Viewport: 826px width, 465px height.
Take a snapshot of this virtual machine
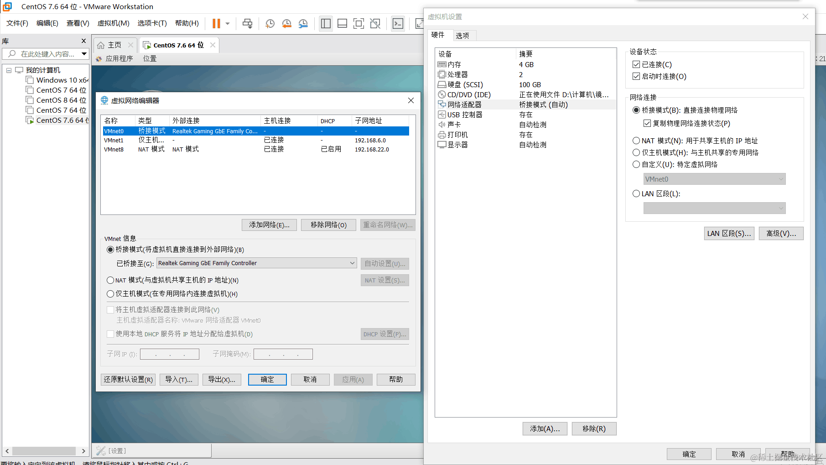coord(270,23)
